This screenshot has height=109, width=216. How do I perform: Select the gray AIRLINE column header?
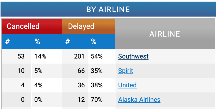click(165, 34)
